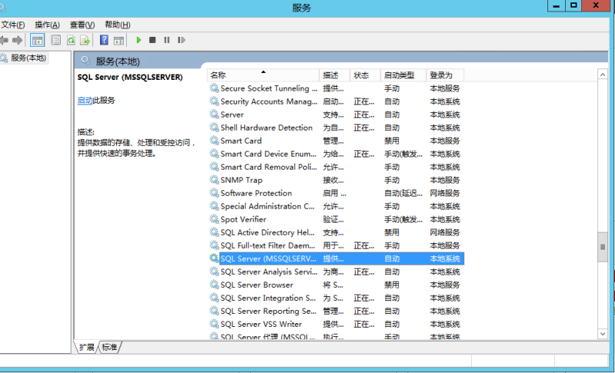Viewport: 615px width, 373px height.
Task: Click gear icon of SNMP Trap service
Action: [x=214, y=180]
